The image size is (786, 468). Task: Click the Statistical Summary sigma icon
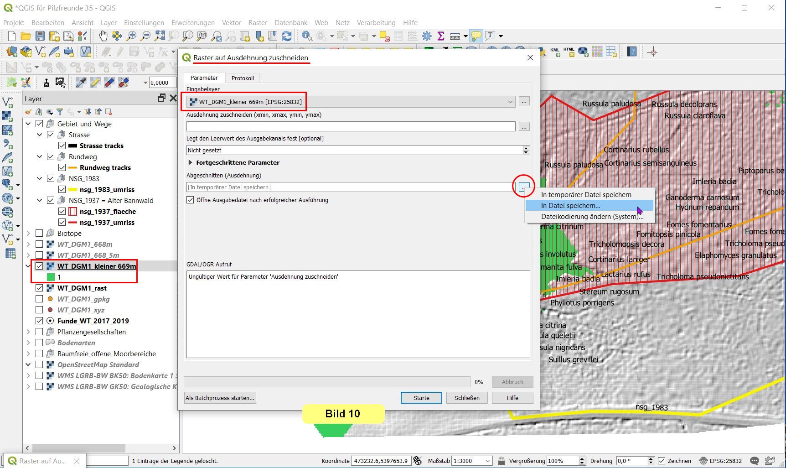[x=440, y=36]
